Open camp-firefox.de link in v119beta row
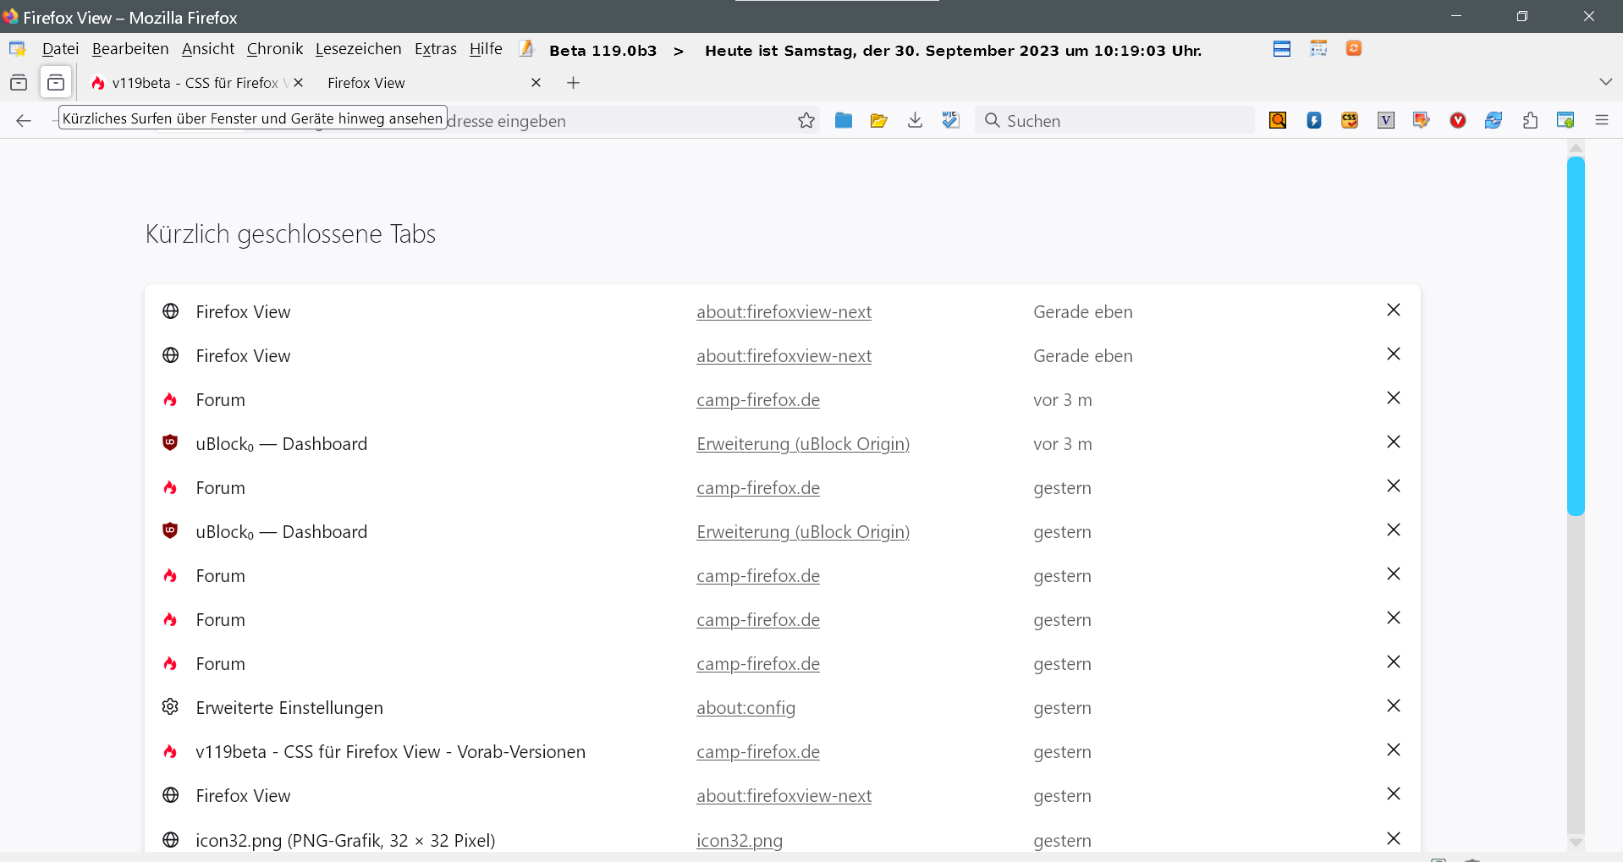 758,752
